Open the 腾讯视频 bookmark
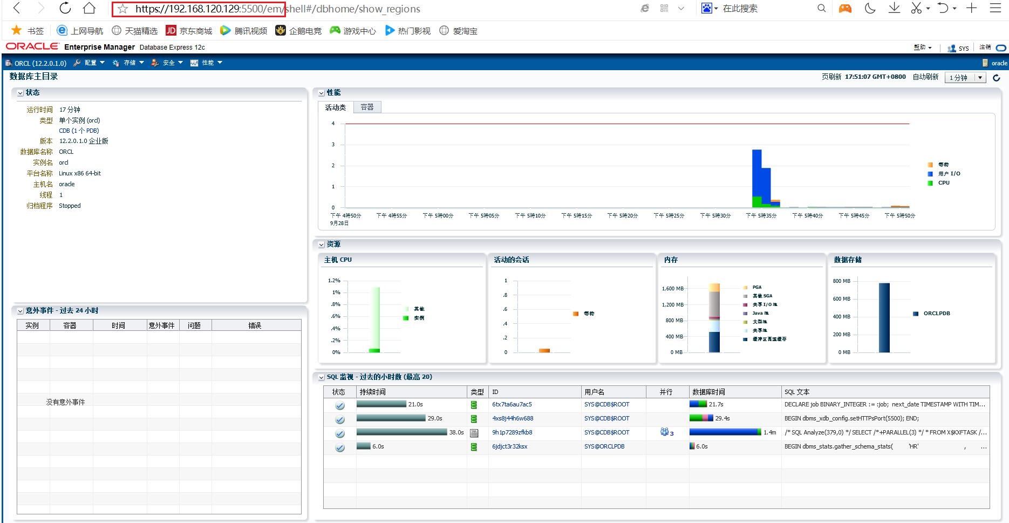Screen dimensions: 1009x523 point(243,31)
